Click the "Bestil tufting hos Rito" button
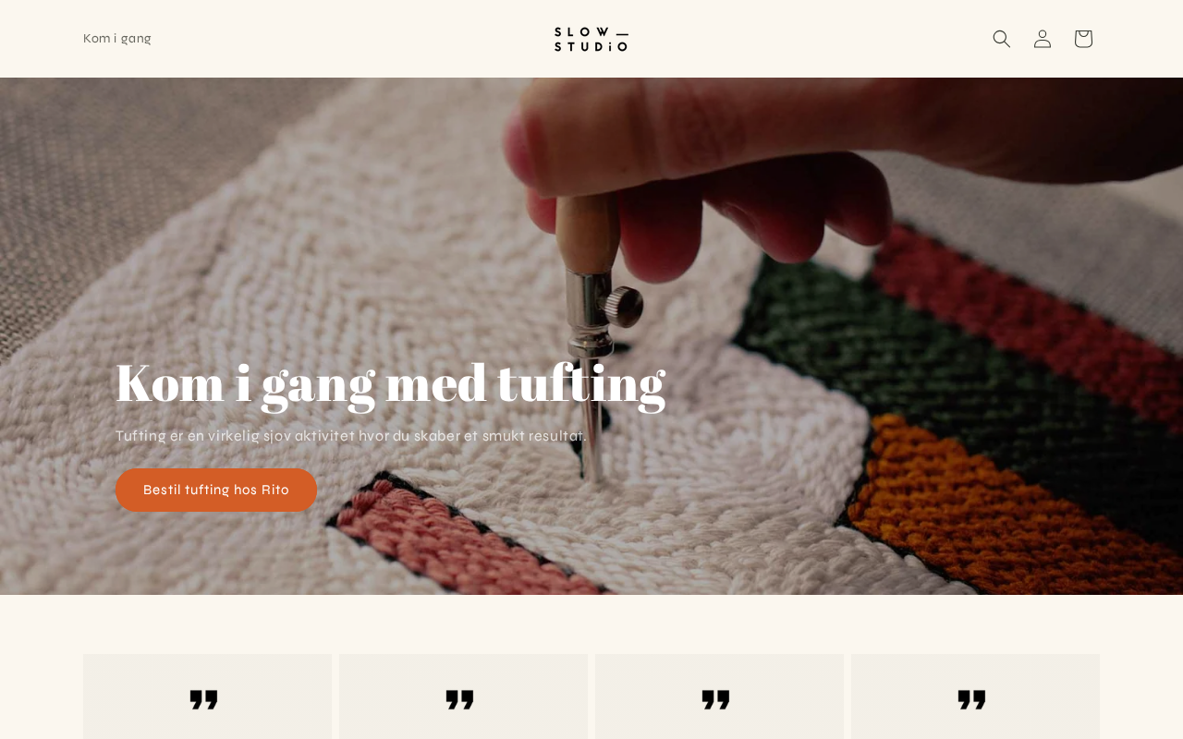Viewport: 1183px width, 739px height. 216,490
